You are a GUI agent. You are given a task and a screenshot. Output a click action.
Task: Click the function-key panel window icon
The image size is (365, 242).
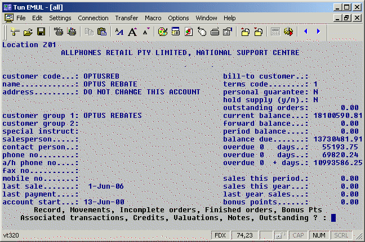point(176,31)
